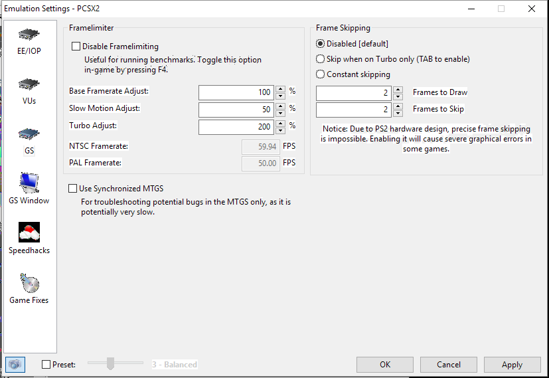This screenshot has width=549, height=378.
Task: Open the GS settings page
Action: (29, 141)
